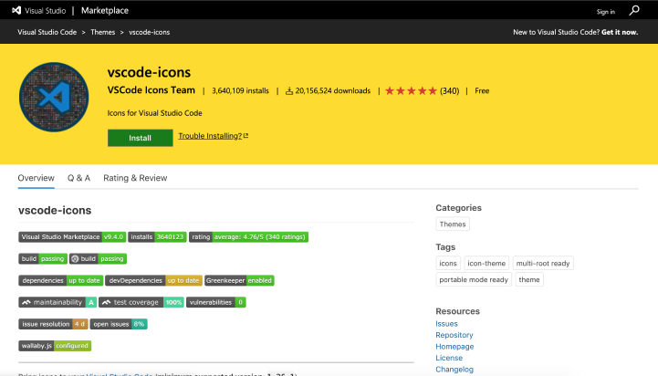
Task: Click the five-star rating icons
Action: click(x=412, y=90)
